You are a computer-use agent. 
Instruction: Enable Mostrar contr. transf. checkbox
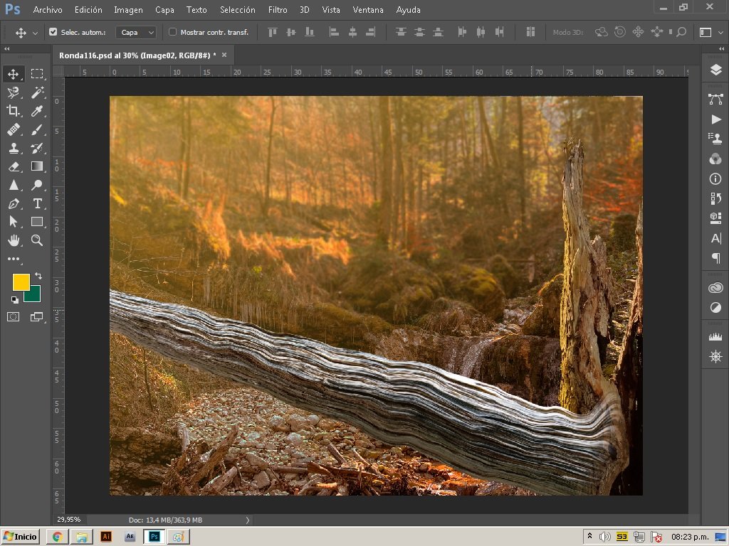(172, 32)
